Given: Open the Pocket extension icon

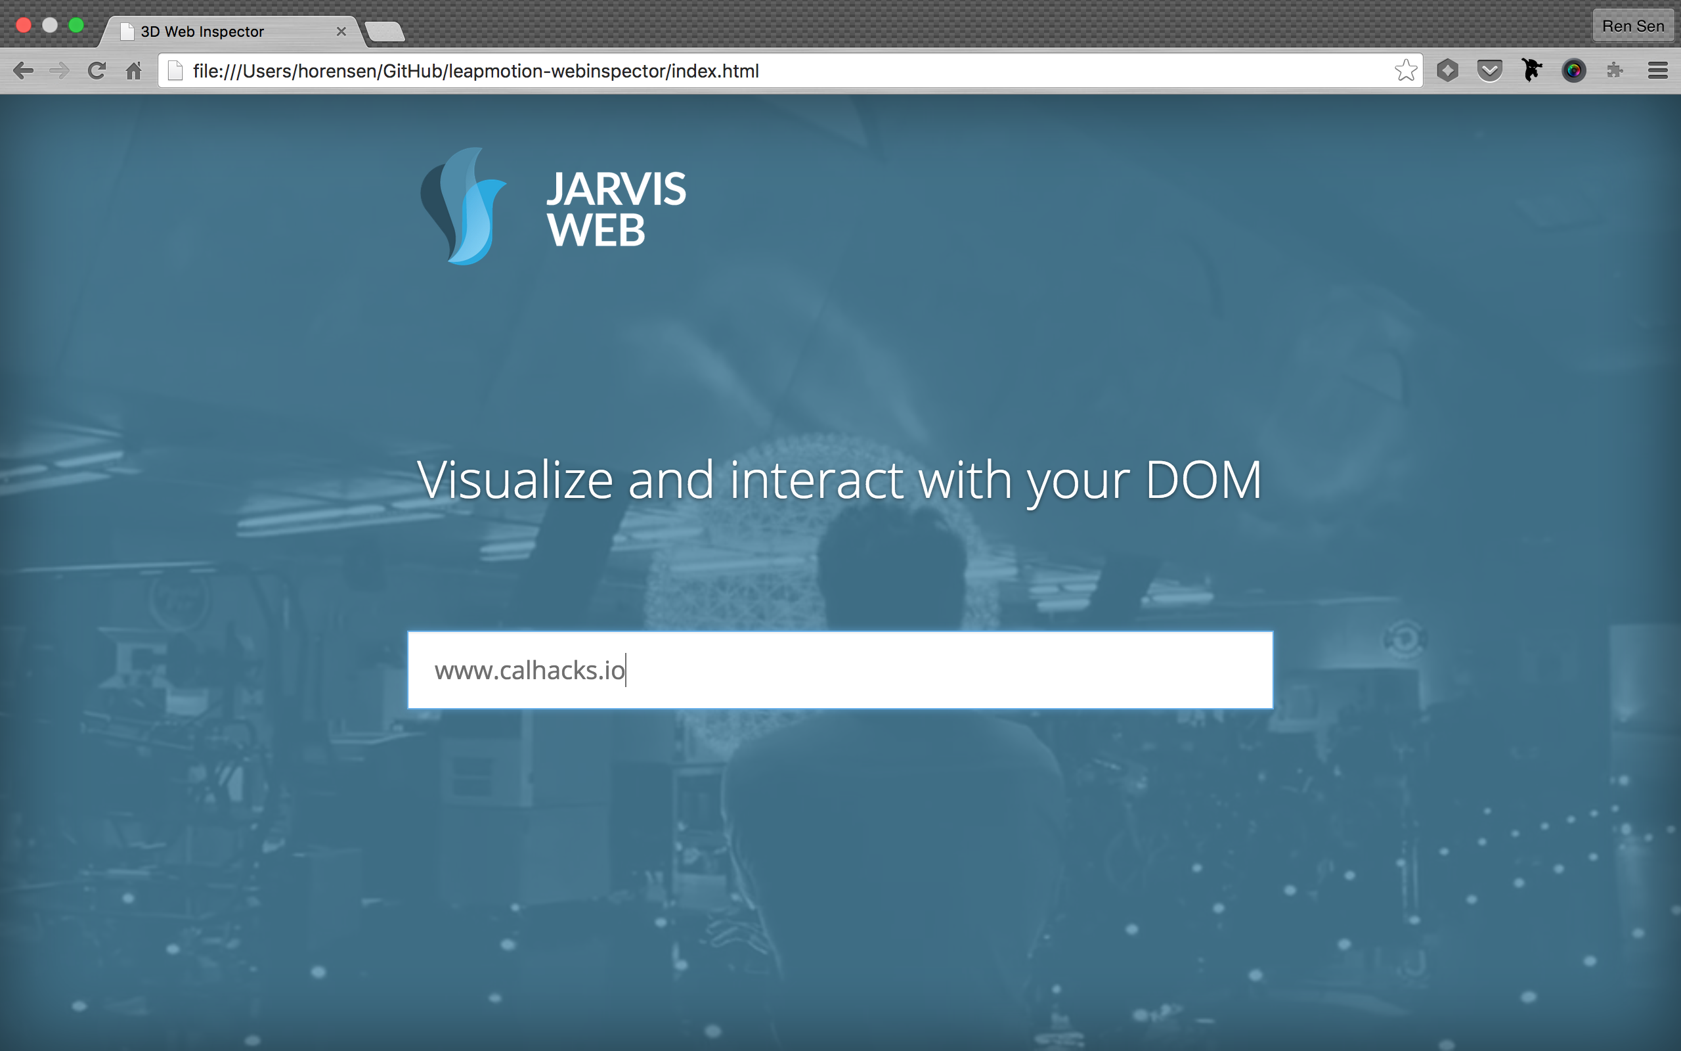Looking at the screenshot, I should click(1489, 71).
